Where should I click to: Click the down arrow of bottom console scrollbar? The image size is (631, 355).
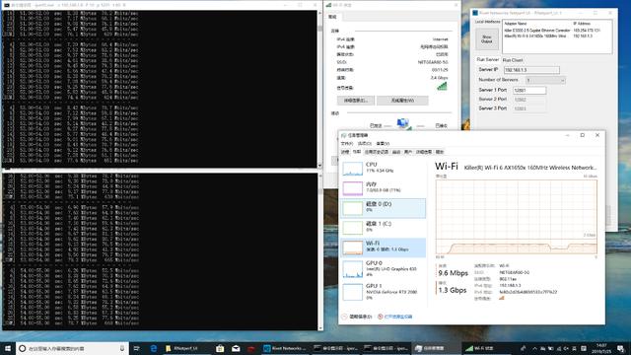point(319,328)
